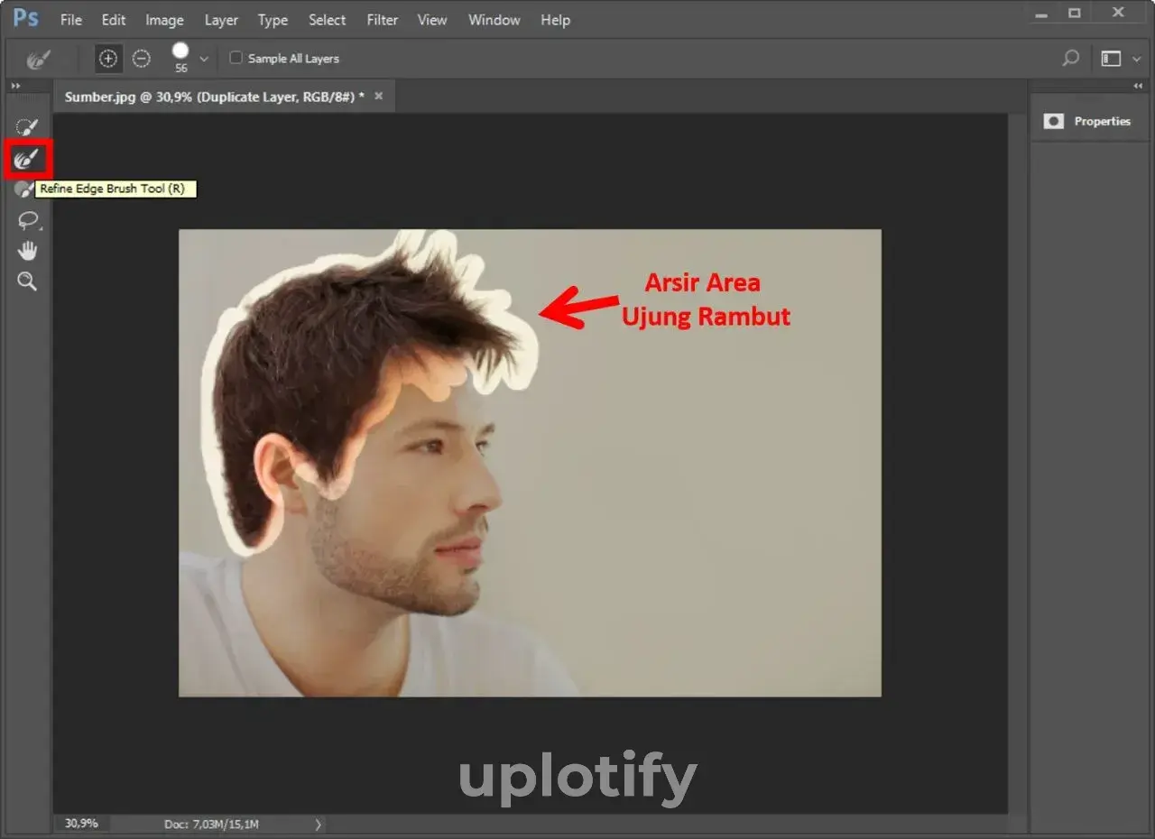This screenshot has width=1155, height=839.
Task: Maximize the Photoshop window
Action: pyautogui.click(x=1074, y=13)
